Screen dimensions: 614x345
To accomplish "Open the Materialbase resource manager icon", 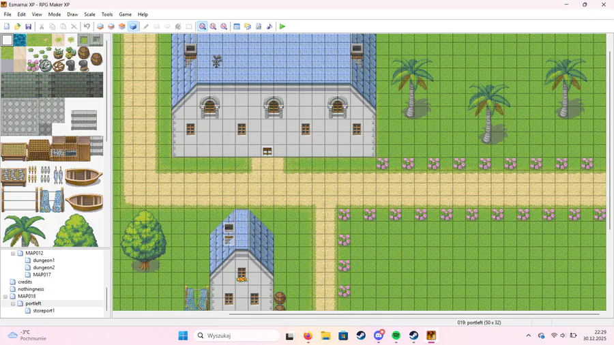I will tap(248, 27).
